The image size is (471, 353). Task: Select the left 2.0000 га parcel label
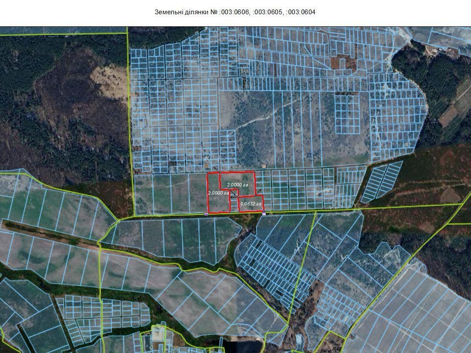coord(218,193)
